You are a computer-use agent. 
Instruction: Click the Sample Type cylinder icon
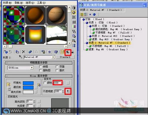(x=74, y=8)
